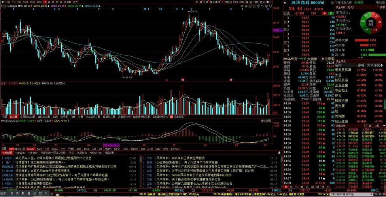
Task: Click the NEW badge beside 指标广场
Action: 11,149
